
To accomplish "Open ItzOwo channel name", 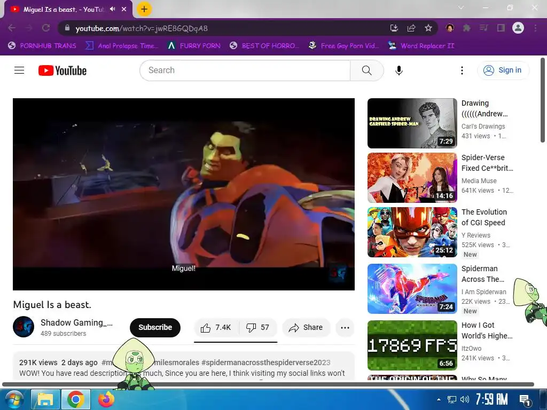I will click(471, 348).
